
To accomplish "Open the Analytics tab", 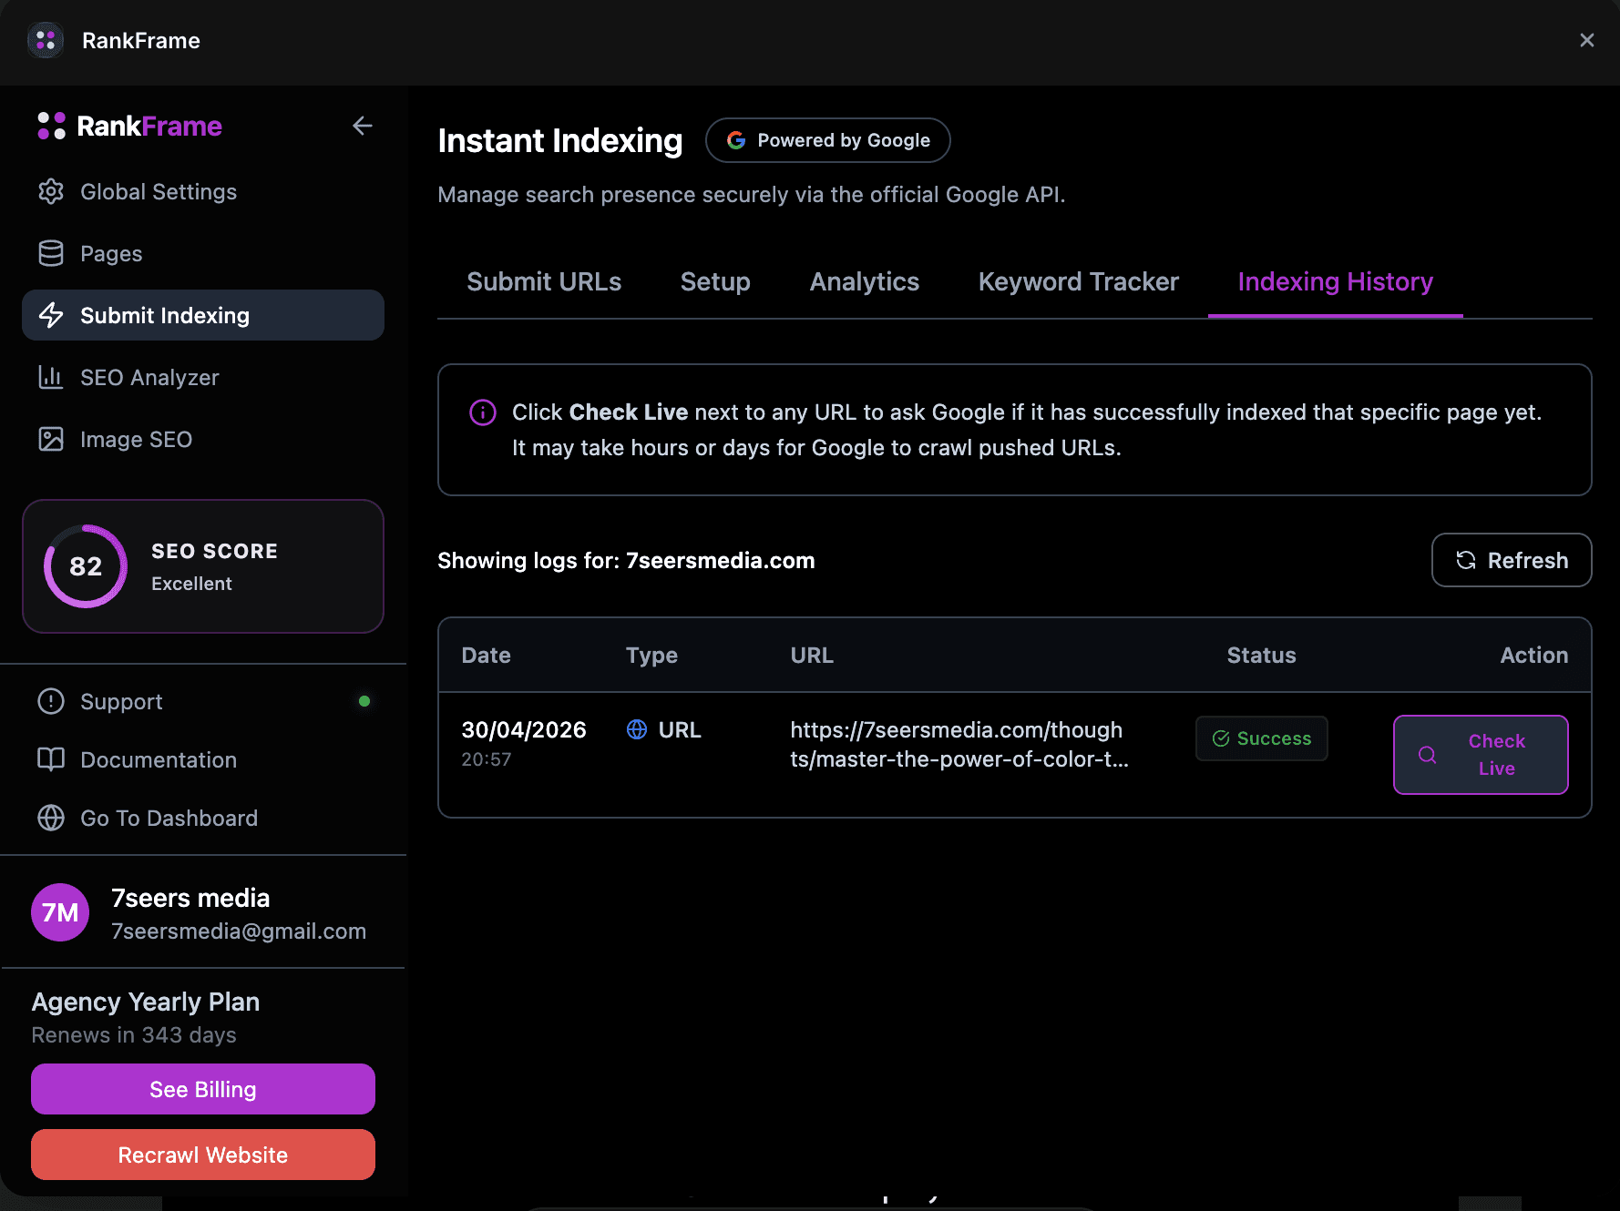I will pyautogui.click(x=865, y=281).
